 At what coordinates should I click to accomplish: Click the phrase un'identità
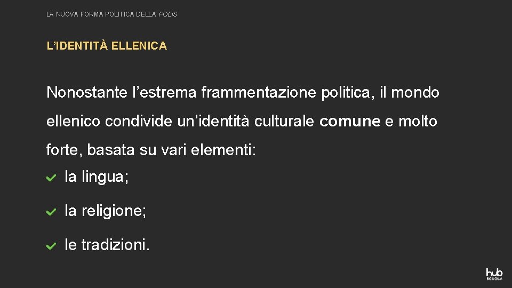(213, 121)
